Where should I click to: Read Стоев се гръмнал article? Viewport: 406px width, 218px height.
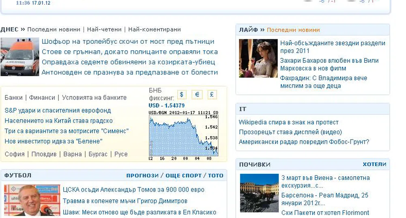(130, 52)
